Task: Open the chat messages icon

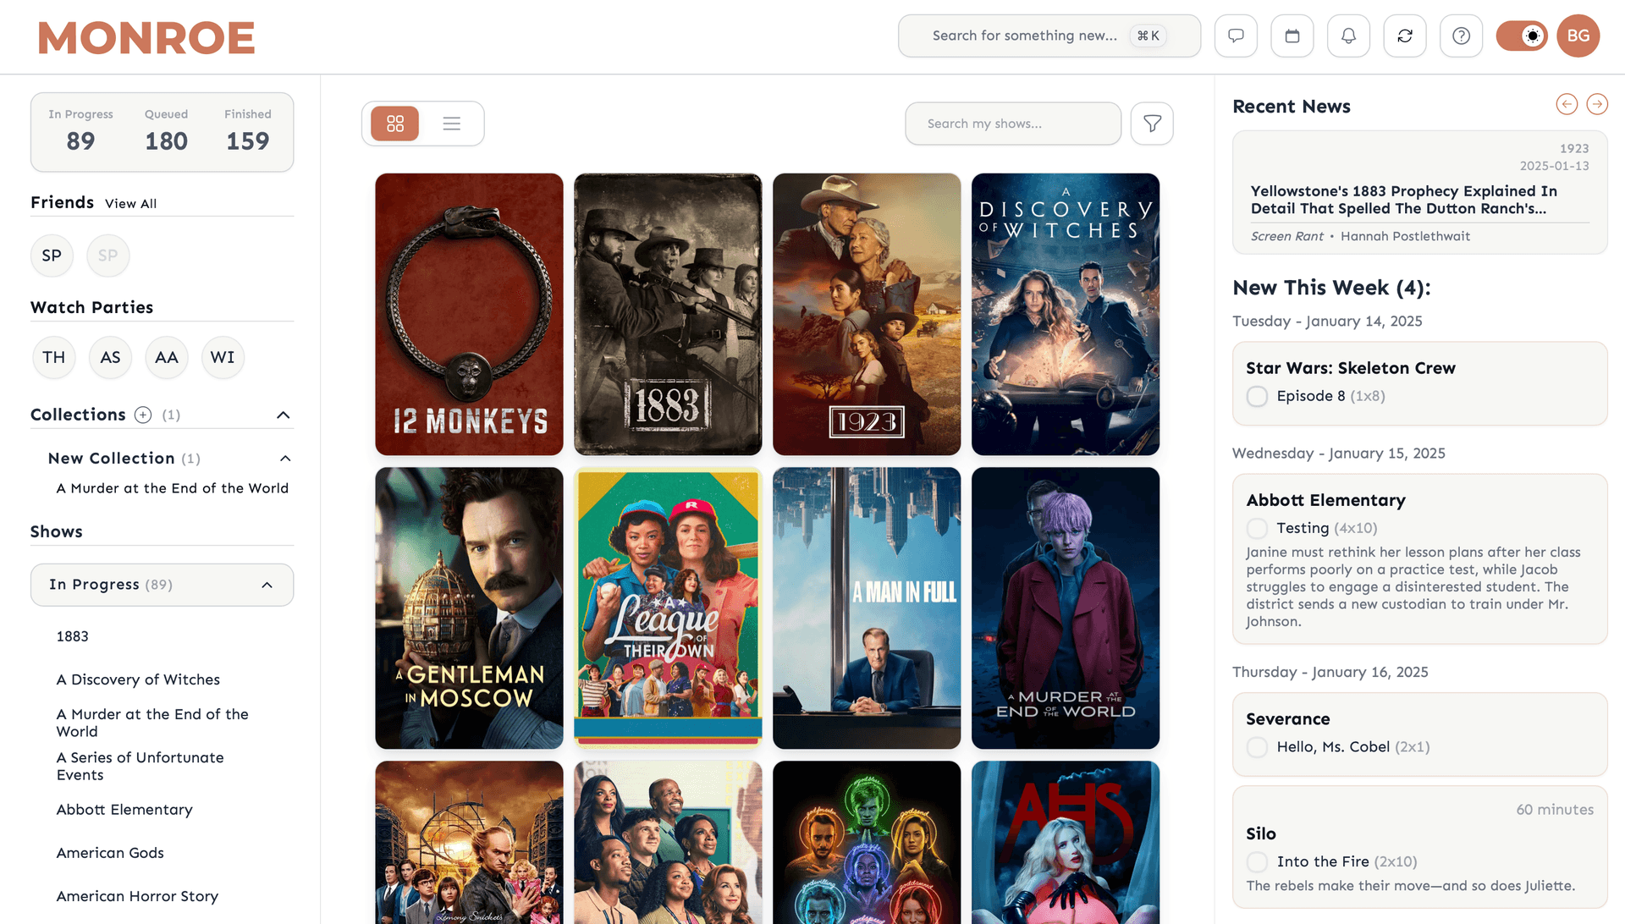Action: pyautogui.click(x=1236, y=36)
